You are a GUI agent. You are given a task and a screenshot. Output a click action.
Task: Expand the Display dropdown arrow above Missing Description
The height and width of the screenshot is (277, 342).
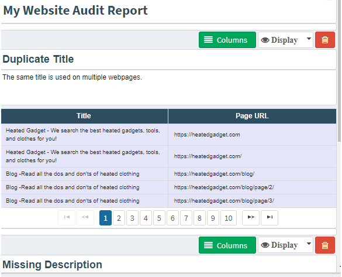point(309,244)
